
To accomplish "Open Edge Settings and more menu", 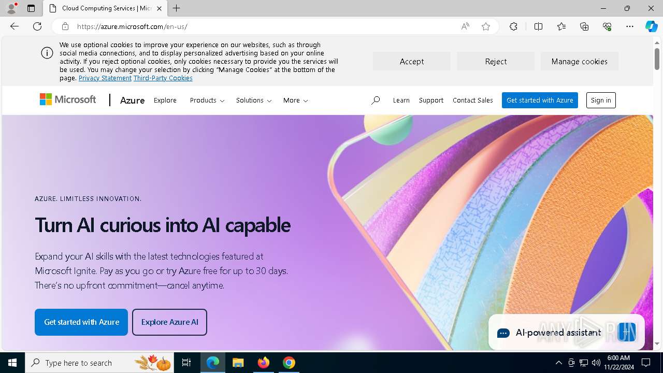I will tap(630, 26).
